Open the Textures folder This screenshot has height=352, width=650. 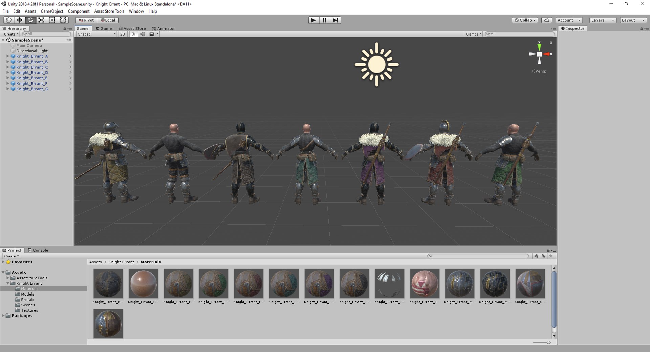click(x=29, y=310)
